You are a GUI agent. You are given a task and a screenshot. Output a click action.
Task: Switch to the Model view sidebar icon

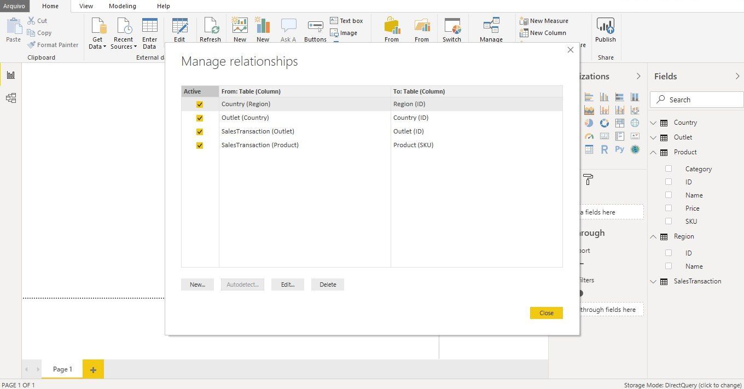coord(10,98)
